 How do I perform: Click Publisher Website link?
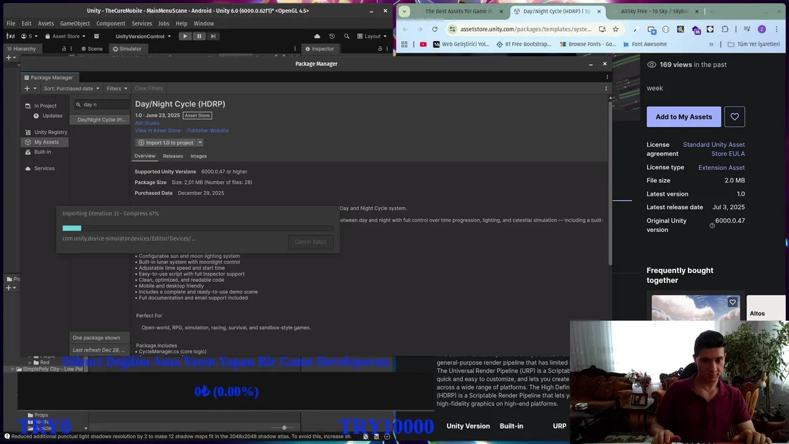[x=208, y=131]
